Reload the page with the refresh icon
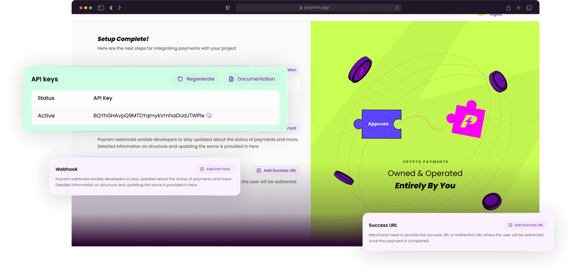The width and height of the screenshot is (577, 277). click(397, 8)
